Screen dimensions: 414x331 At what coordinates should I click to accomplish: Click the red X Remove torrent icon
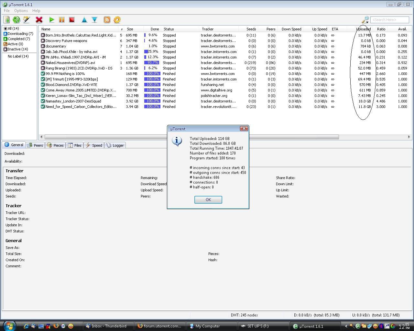pos(39,20)
